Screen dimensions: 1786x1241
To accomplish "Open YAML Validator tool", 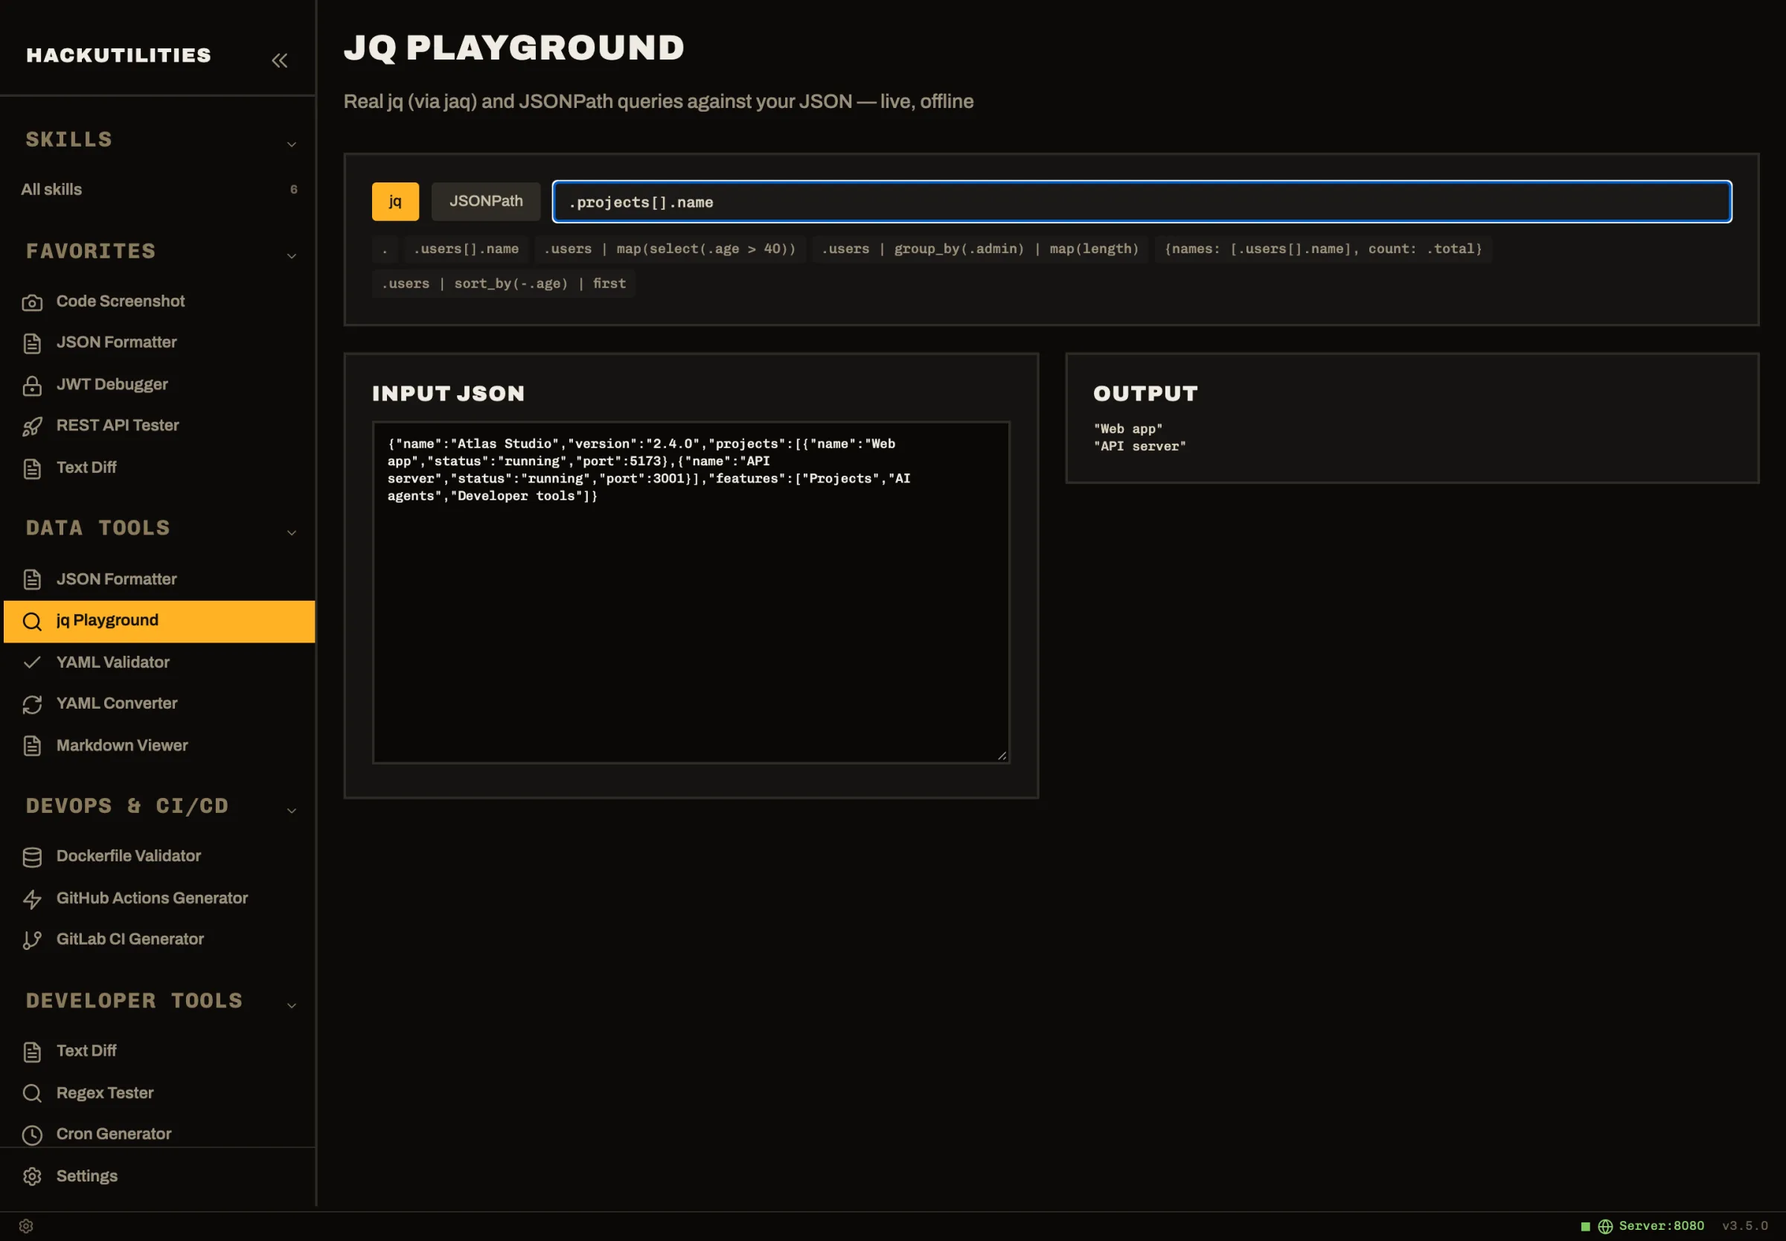I will (159, 662).
